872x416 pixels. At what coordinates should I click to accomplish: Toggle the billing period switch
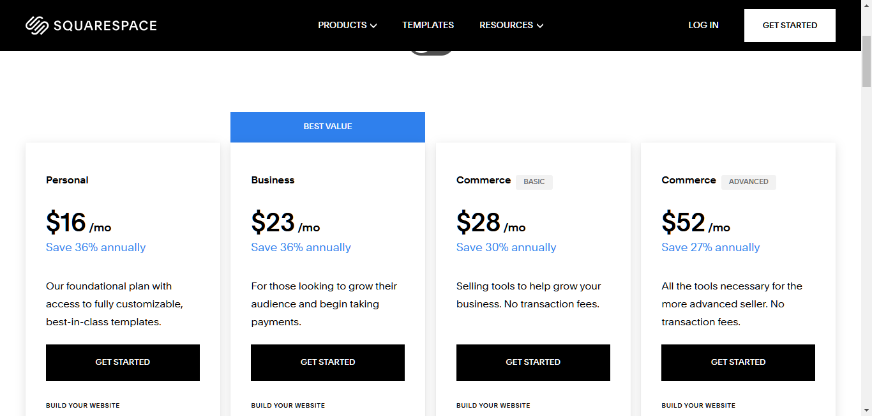tap(431, 52)
